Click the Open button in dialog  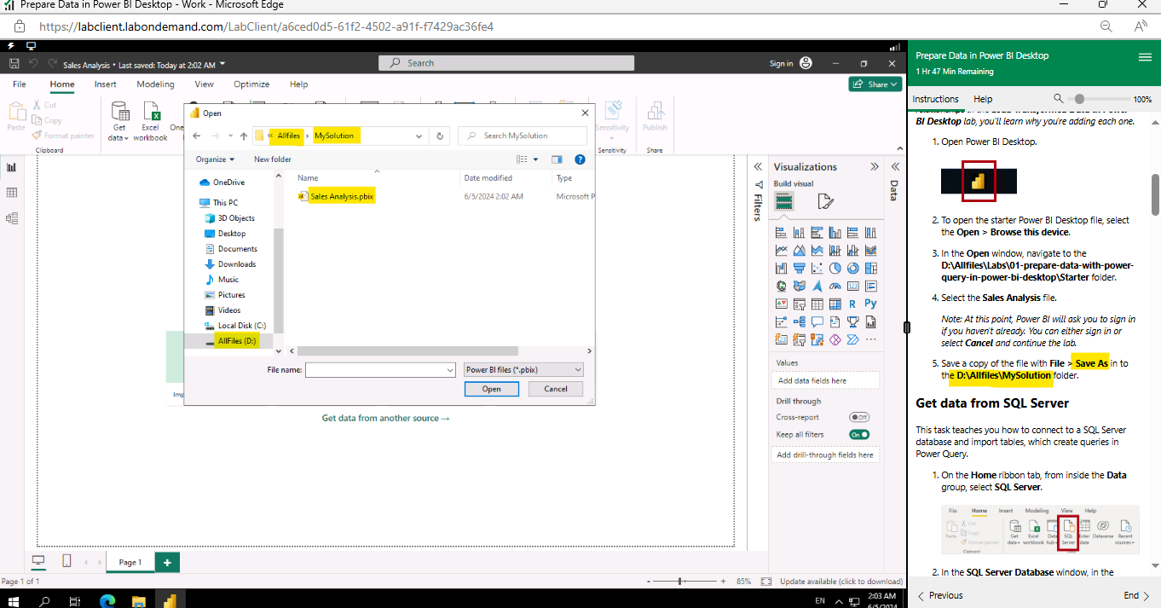(x=492, y=389)
